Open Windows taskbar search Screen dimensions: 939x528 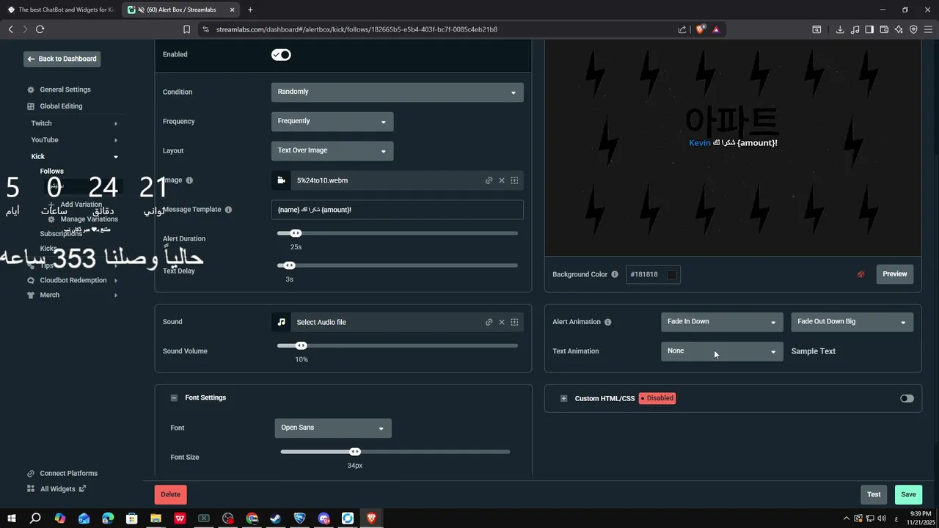click(x=35, y=518)
